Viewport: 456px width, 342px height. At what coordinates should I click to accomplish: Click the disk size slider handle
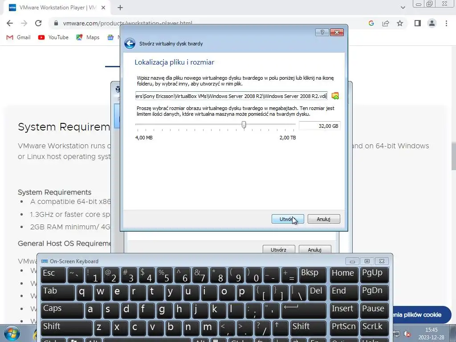[x=244, y=125]
